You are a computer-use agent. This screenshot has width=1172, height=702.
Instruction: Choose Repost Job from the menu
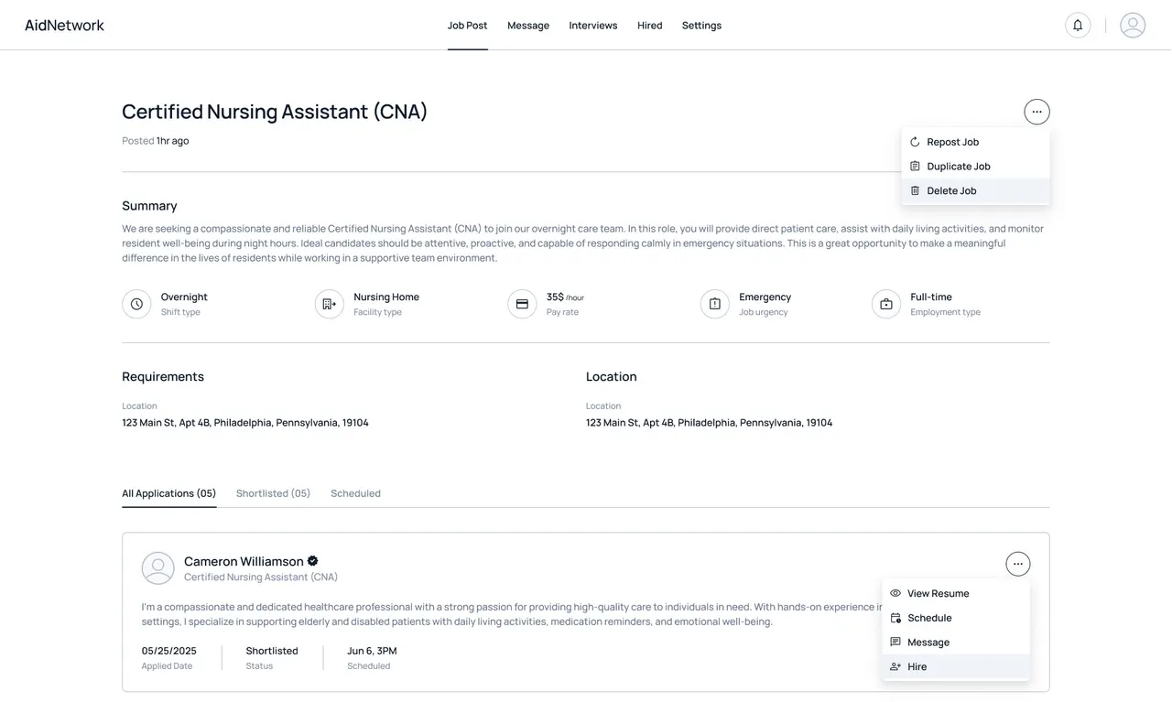(975, 142)
